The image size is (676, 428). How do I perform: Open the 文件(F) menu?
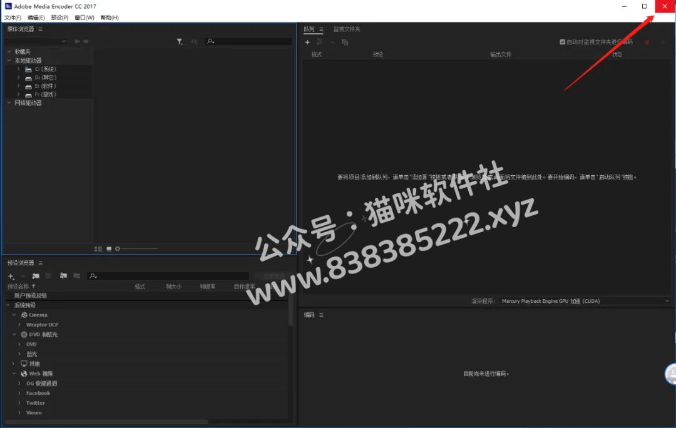13,18
